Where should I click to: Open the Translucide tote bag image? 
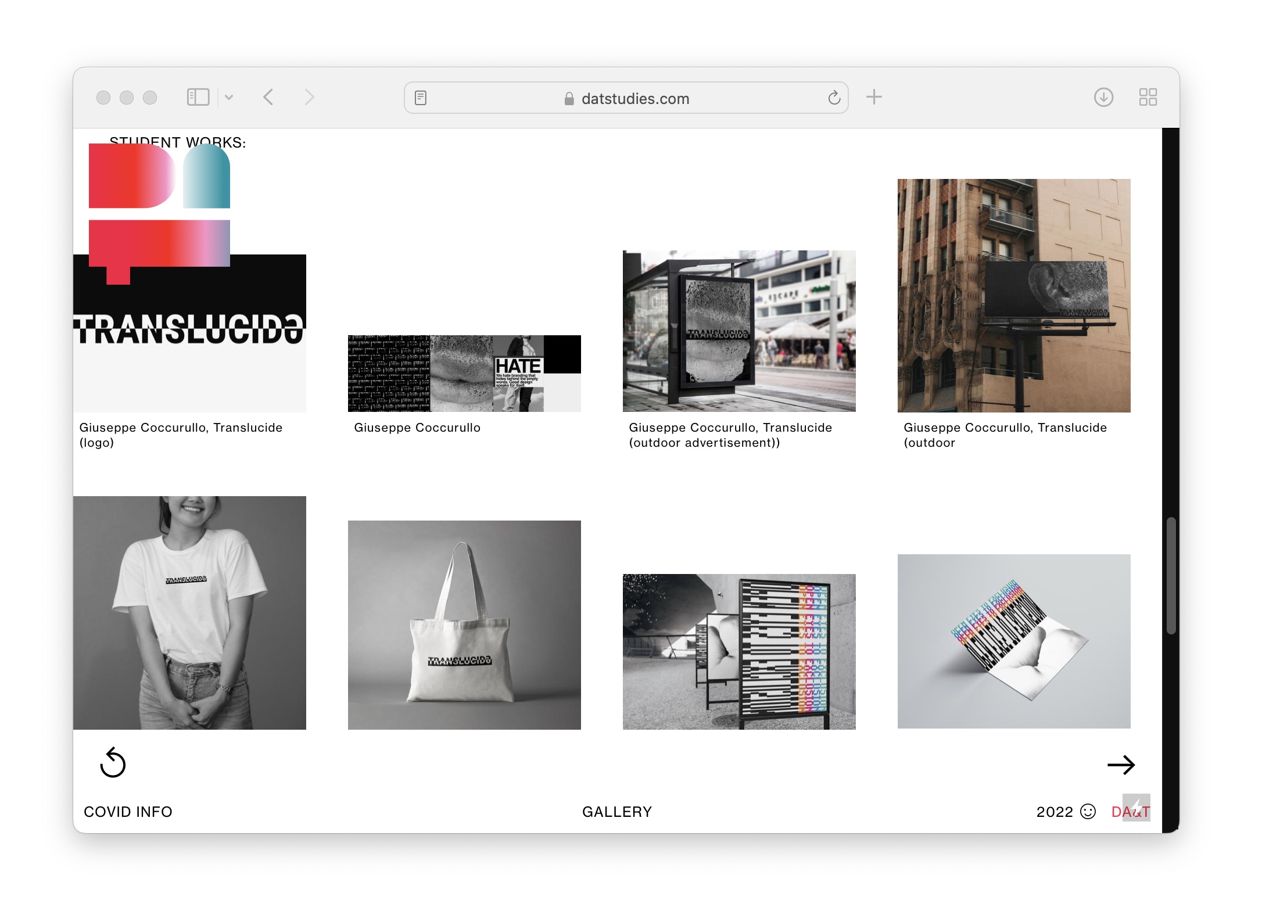[464, 625]
